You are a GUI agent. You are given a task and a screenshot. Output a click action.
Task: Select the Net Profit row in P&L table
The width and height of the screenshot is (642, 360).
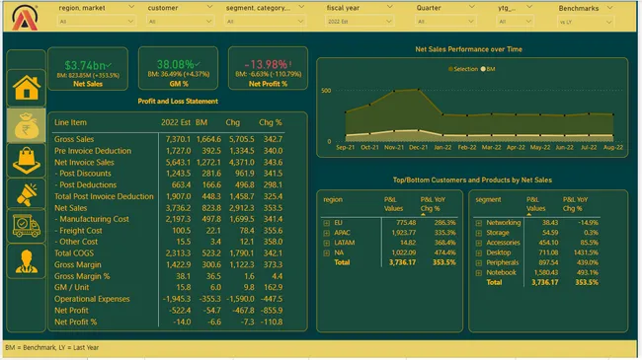169,311
